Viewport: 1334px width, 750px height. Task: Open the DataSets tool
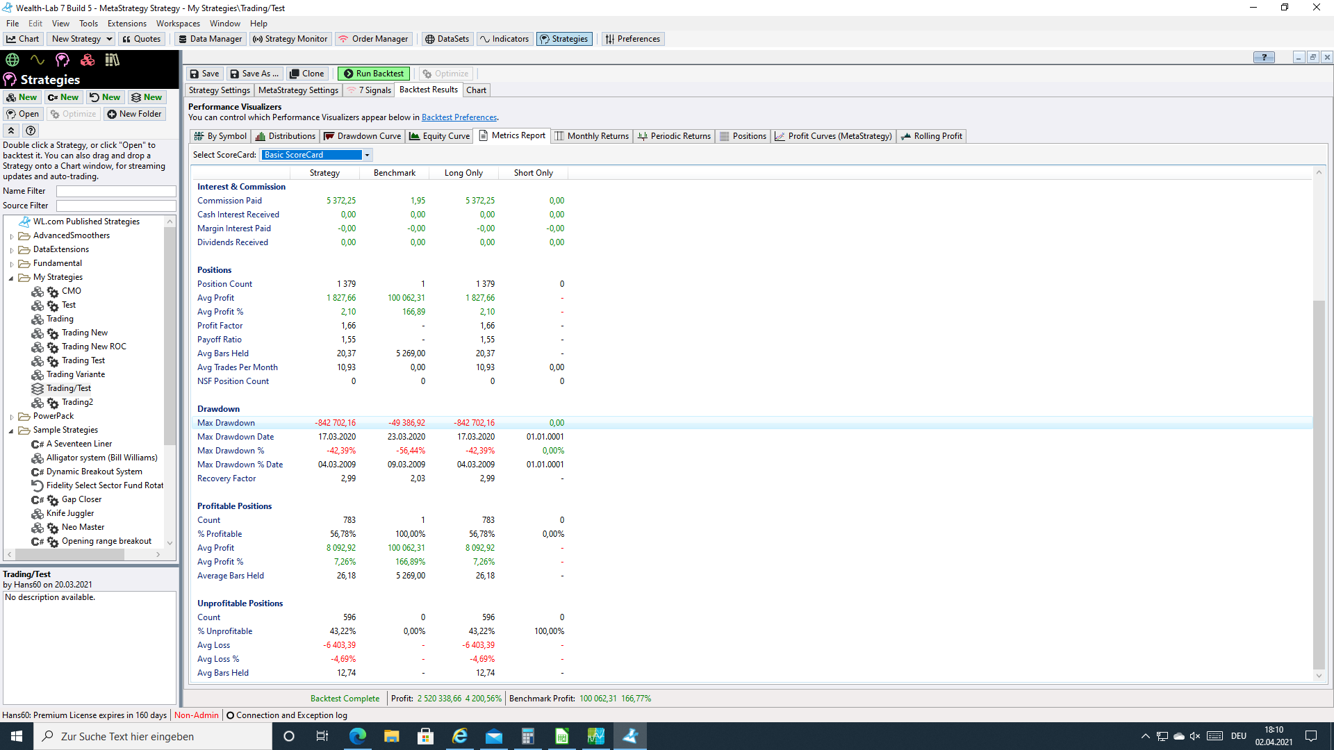tap(447, 39)
